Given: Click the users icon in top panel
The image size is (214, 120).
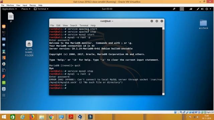Looking at the screenshot, I should (191, 9).
